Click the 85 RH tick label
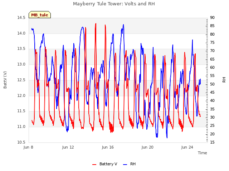 pos(212,26)
